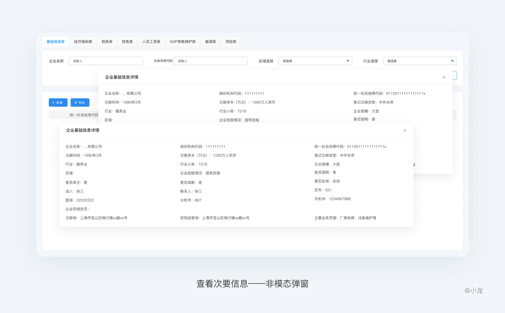Image resolution: width=505 pixels, height=313 pixels.
Task: Click the 统一社会信用代码 table column header
Action: 84,115
